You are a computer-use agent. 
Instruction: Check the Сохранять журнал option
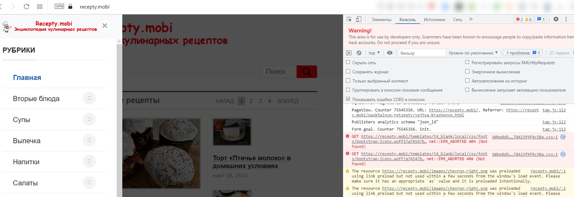point(348,71)
